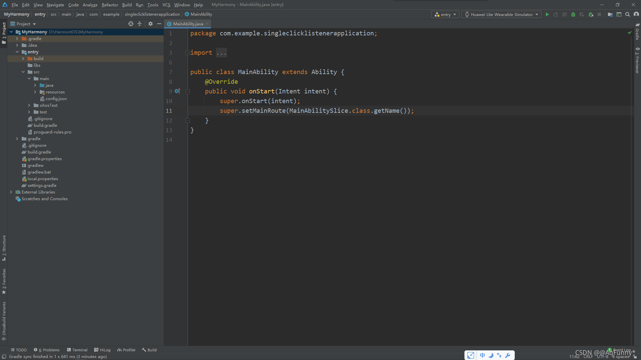641x360 pixels.
Task: Collapse all via the Project panel toolbar icon
Action: coord(140,24)
